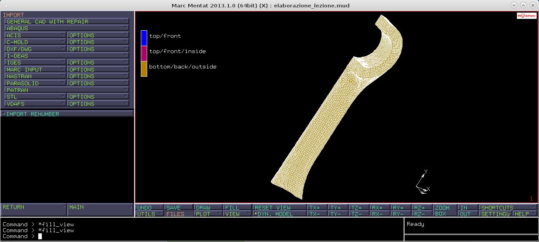Open OPTIONS next to MARC INPUT
Viewport: 539px width, 242px height.
[x=98, y=70]
